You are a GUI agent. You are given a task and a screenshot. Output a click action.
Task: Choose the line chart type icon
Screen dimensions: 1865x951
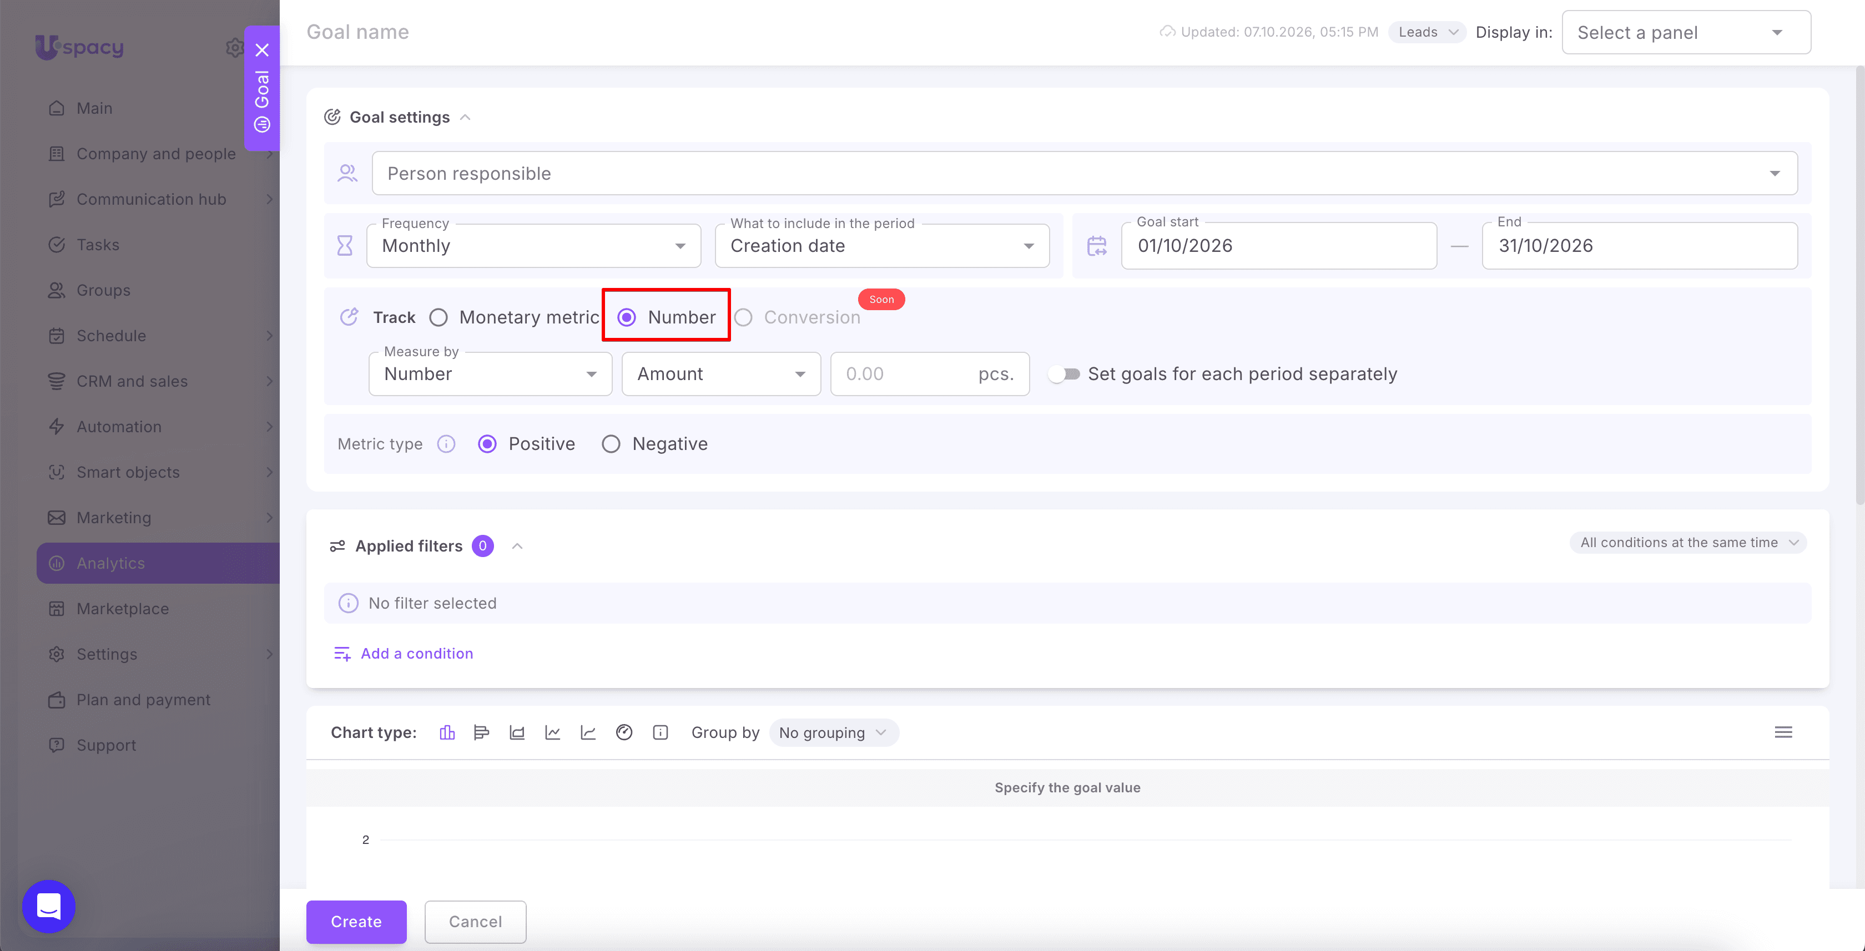click(x=552, y=732)
